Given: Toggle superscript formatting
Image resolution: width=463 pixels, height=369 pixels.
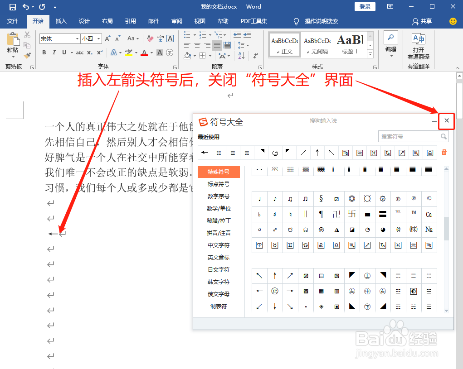Looking at the screenshot, I should point(100,53).
